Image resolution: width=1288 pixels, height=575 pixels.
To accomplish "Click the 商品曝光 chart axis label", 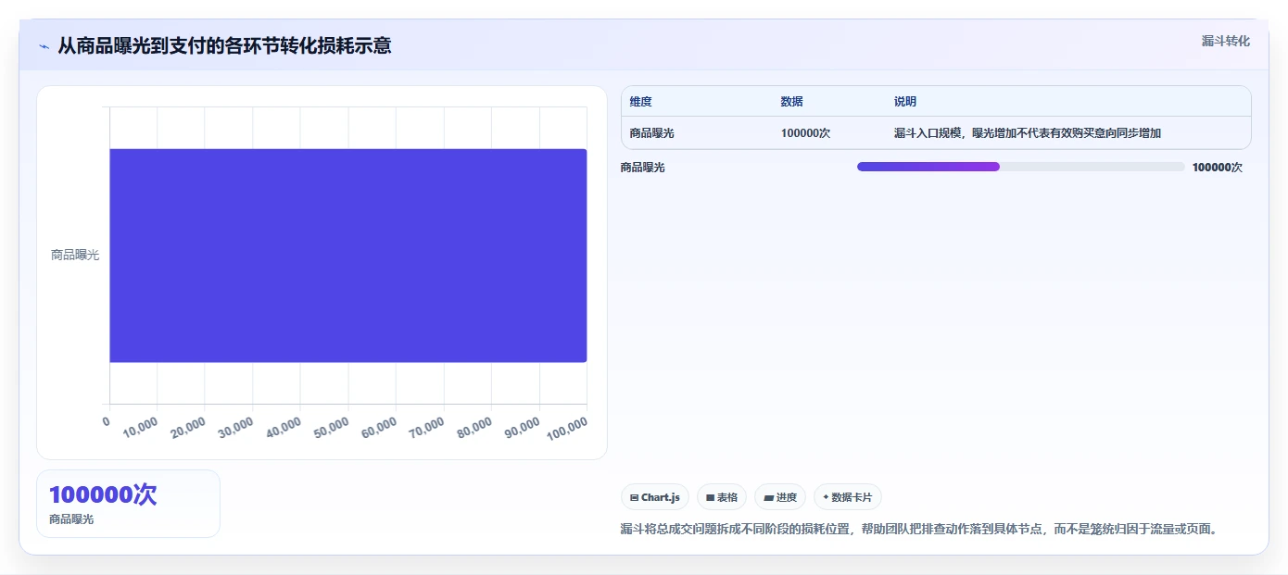I will pos(75,255).
